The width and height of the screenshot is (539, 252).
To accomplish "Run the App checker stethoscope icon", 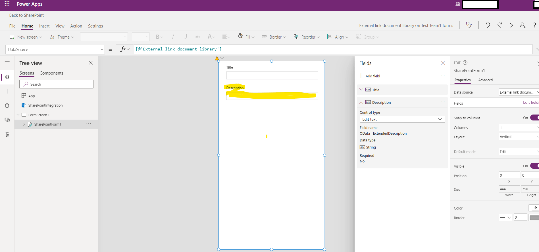I will 469,25.
